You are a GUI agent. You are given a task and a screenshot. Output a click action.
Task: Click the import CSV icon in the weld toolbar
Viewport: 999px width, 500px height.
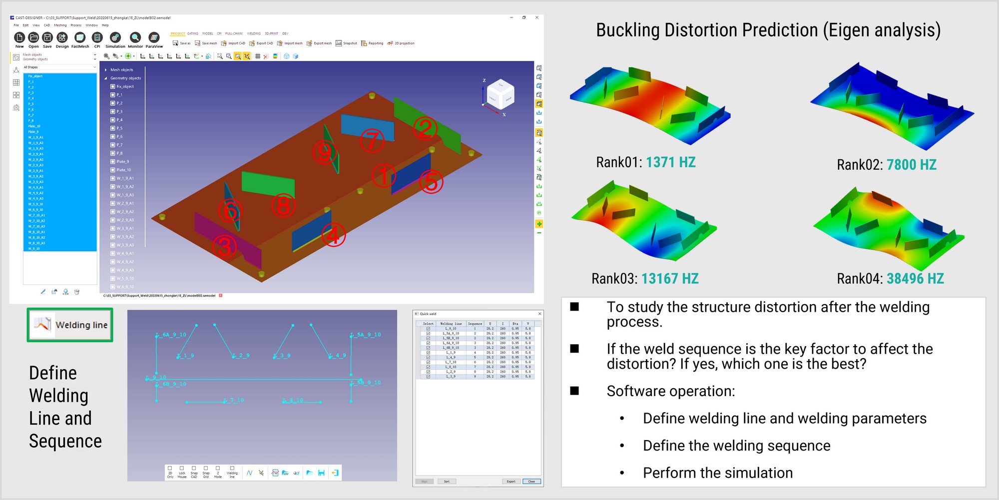coord(285,473)
